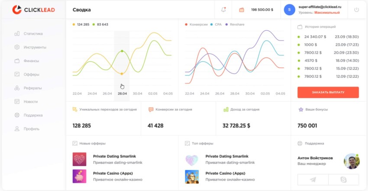The height and width of the screenshot is (191, 368).
Task: Click the Максимальный level link
Action: click(327, 13)
